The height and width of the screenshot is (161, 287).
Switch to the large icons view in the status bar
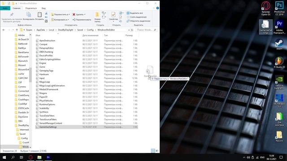[x=157, y=151]
